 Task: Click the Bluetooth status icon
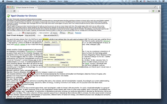(126, 1)
